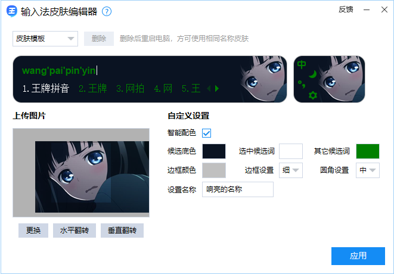Click the blue help question mark icon
Screen dimensions: 394x274
pos(107,11)
